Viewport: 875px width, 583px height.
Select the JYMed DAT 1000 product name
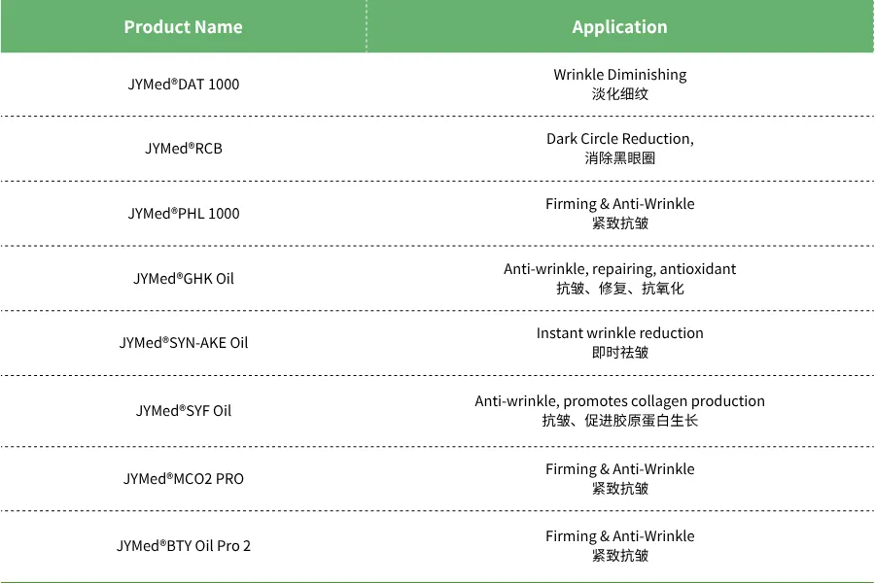click(184, 85)
